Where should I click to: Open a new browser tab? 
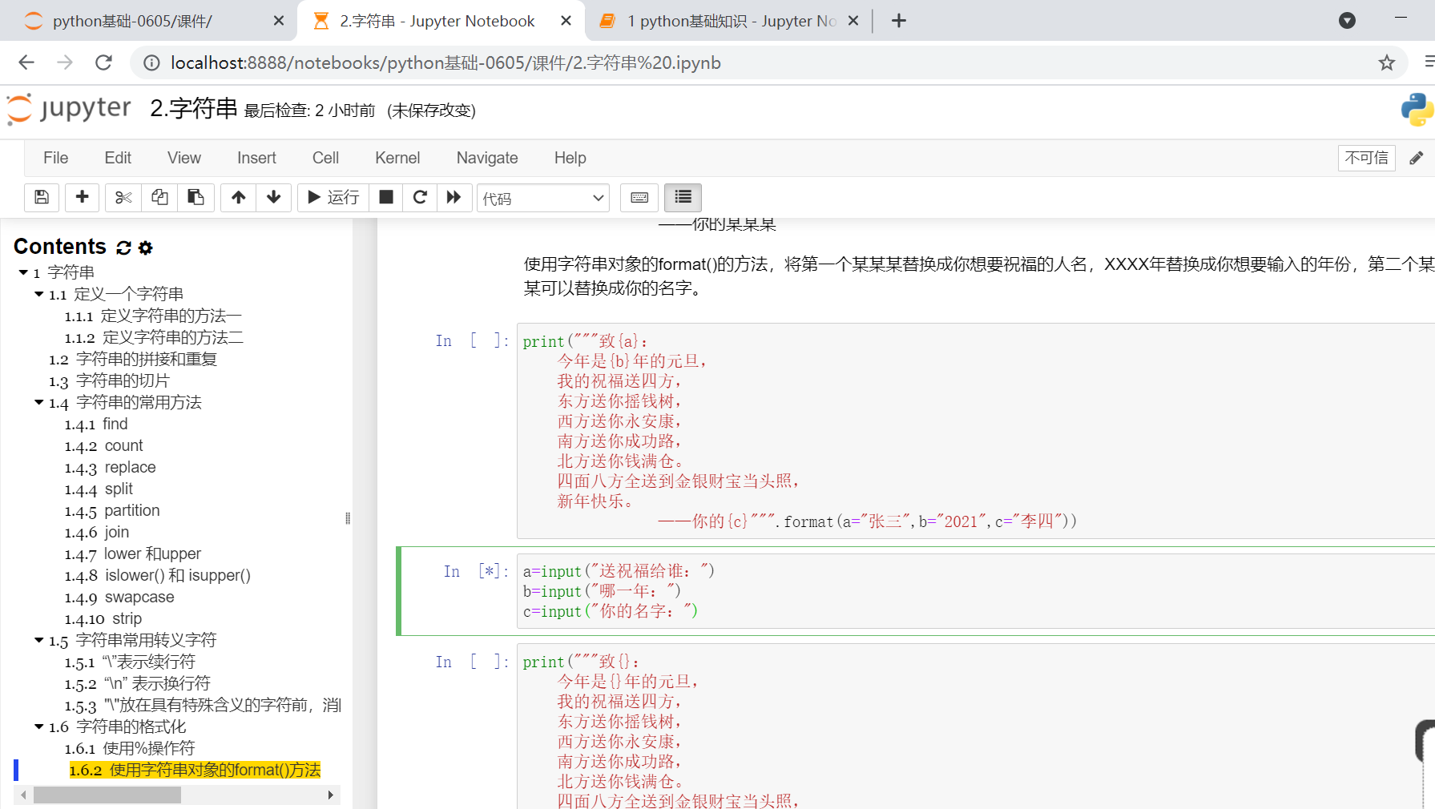[x=899, y=21]
